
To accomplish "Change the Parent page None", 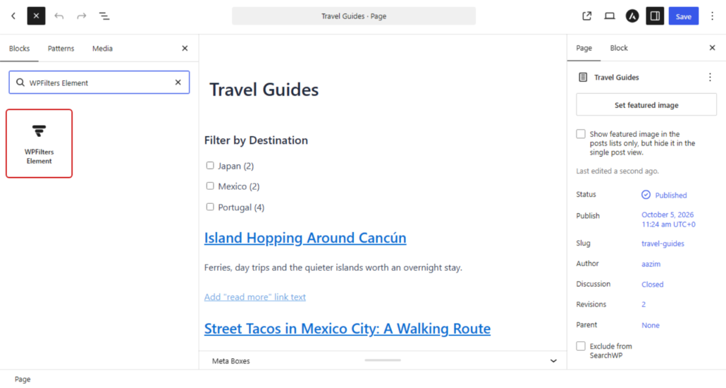I will click(x=651, y=325).
